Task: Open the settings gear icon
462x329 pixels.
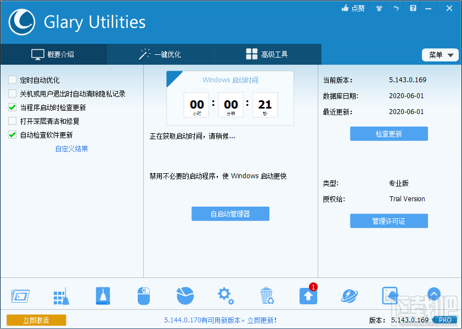Action: click(x=226, y=295)
